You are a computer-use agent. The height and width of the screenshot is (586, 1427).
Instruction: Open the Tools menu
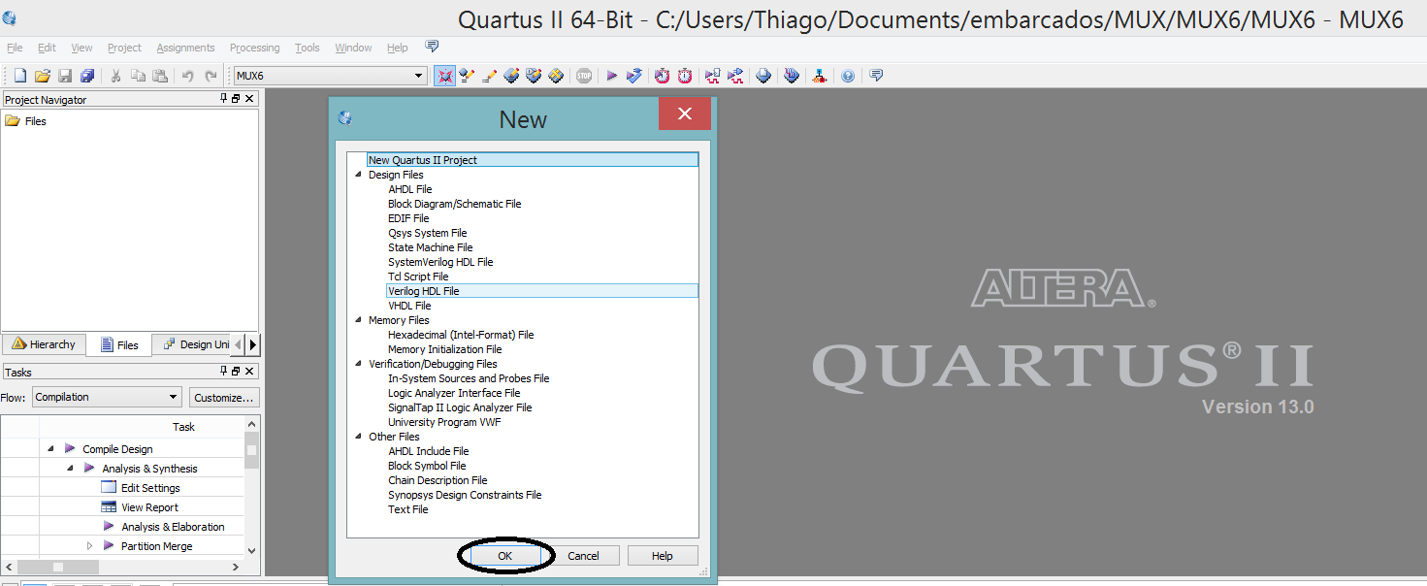click(307, 48)
